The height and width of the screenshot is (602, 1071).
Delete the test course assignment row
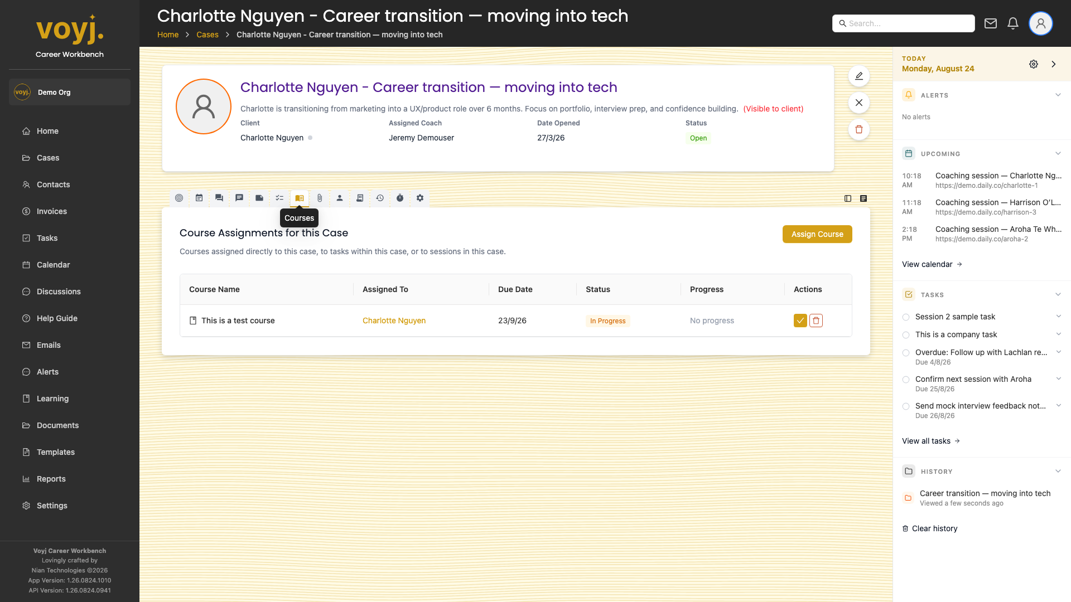pos(816,321)
